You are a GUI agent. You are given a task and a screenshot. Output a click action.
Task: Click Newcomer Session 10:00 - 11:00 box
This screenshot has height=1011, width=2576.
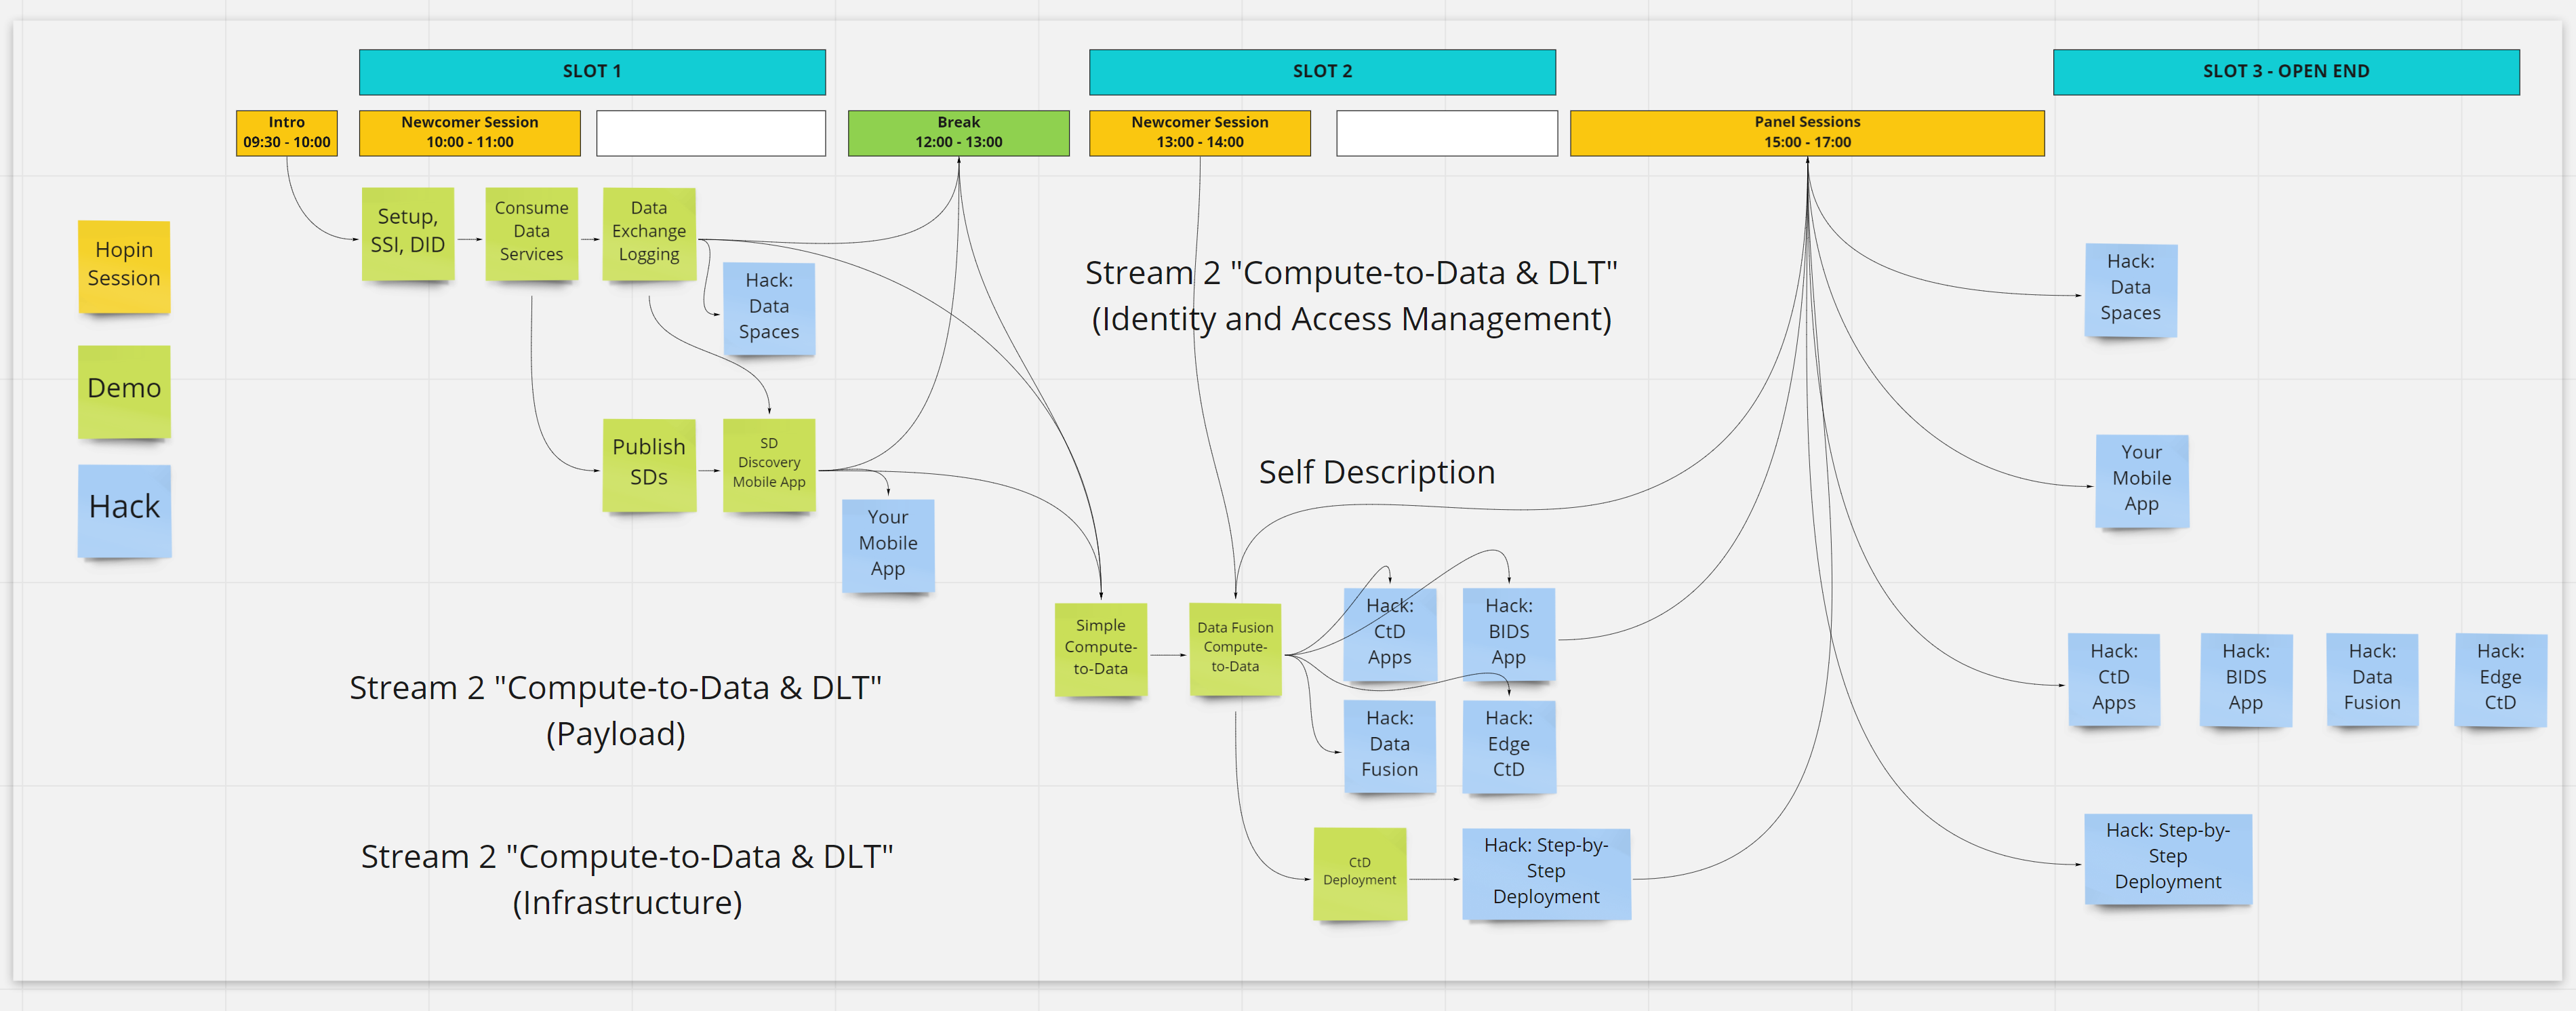(x=470, y=133)
